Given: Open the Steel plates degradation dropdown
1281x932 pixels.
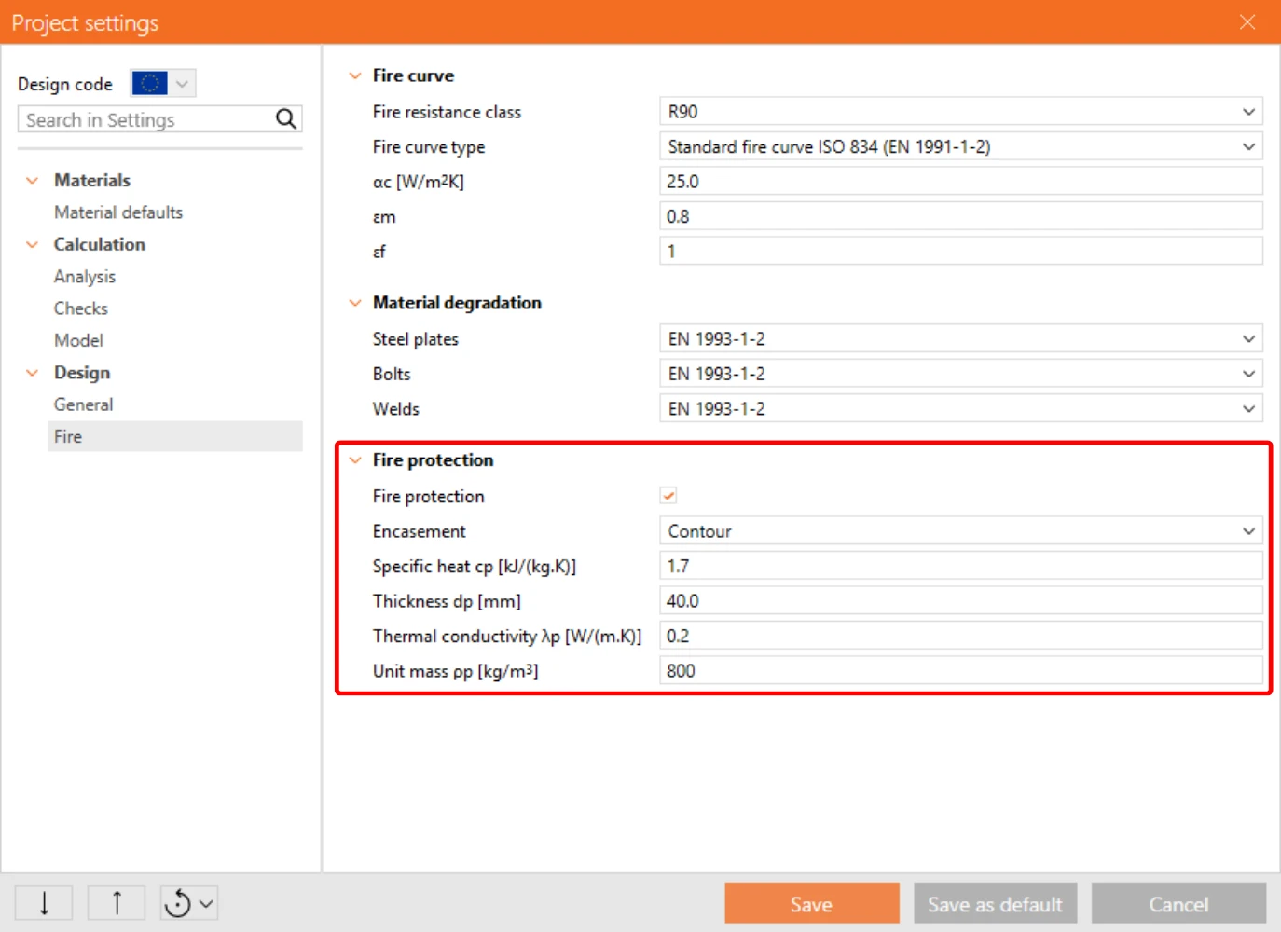Looking at the screenshot, I should click(961, 338).
